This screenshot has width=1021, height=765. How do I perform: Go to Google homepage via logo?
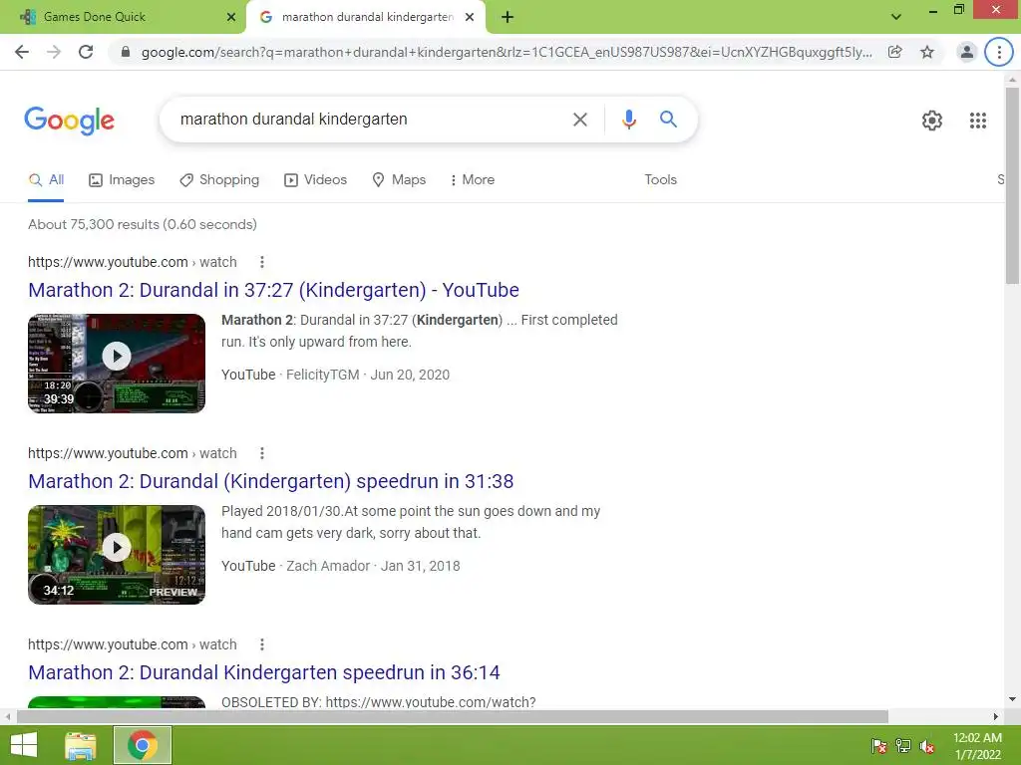click(70, 121)
